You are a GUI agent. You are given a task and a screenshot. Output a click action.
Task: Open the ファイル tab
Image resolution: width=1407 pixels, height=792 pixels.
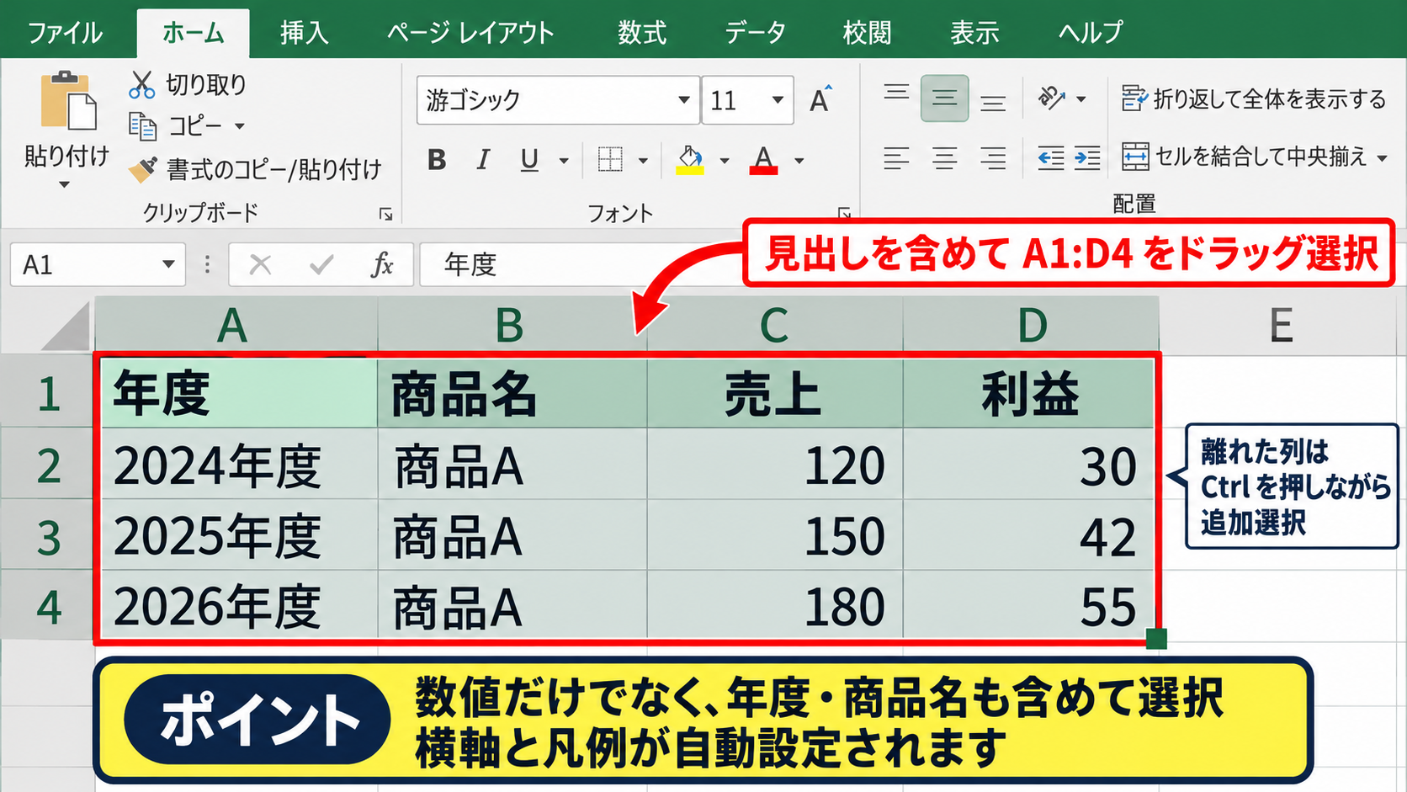[x=65, y=33]
